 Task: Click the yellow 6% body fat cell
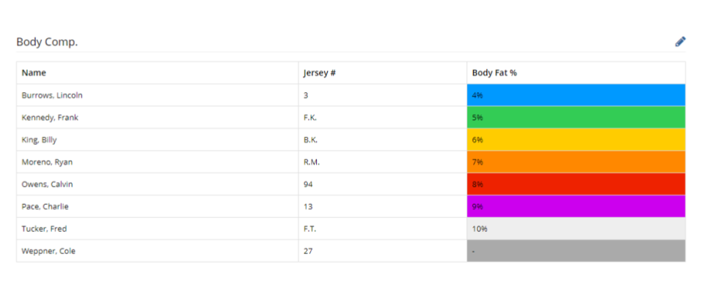tap(576, 140)
